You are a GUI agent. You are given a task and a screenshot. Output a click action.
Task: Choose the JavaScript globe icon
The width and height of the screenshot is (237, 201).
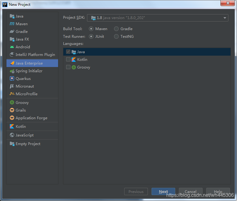tap(12, 135)
